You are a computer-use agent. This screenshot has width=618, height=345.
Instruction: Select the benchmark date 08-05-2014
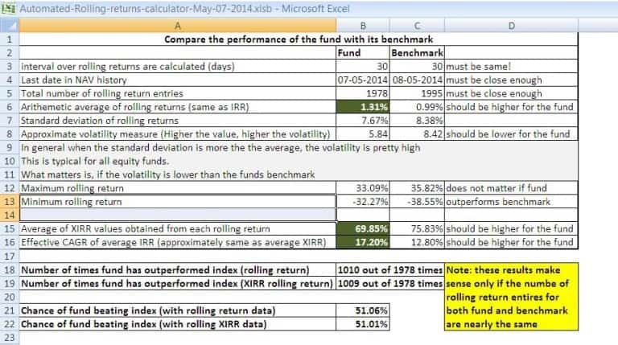click(417, 80)
